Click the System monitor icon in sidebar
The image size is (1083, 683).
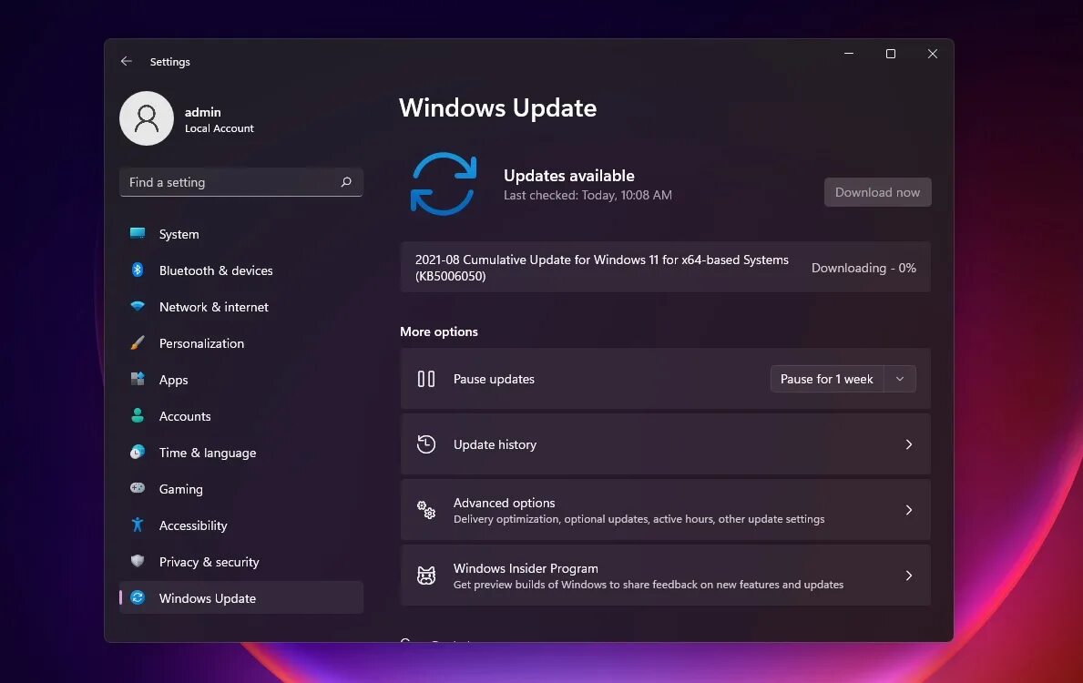[138, 233]
